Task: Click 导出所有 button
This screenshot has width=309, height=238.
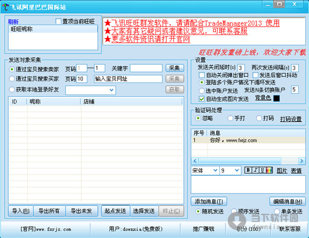Action: 49,211
